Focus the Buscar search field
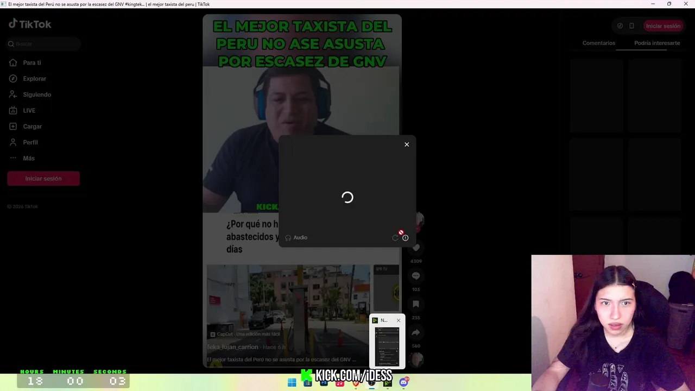The width and height of the screenshot is (695, 391). (x=43, y=44)
